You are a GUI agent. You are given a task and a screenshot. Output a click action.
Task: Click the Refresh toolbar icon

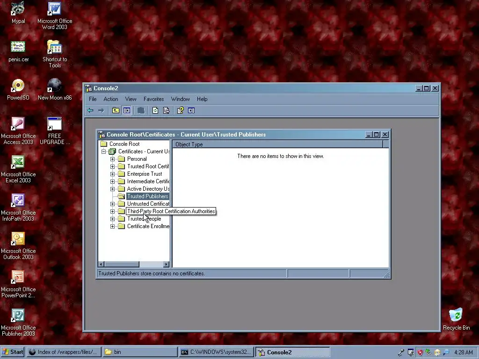155,110
